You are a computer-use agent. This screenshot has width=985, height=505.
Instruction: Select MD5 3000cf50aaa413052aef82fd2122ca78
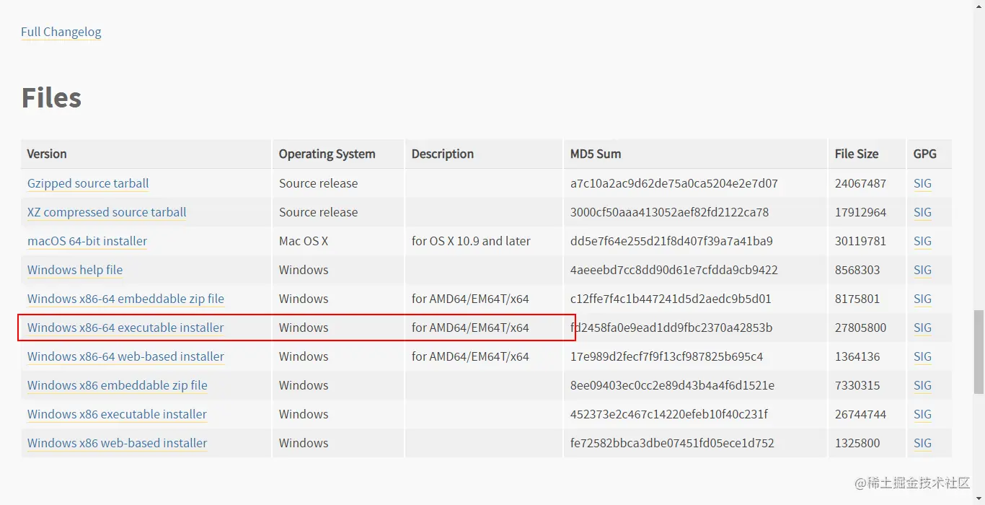(x=670, y=212)
